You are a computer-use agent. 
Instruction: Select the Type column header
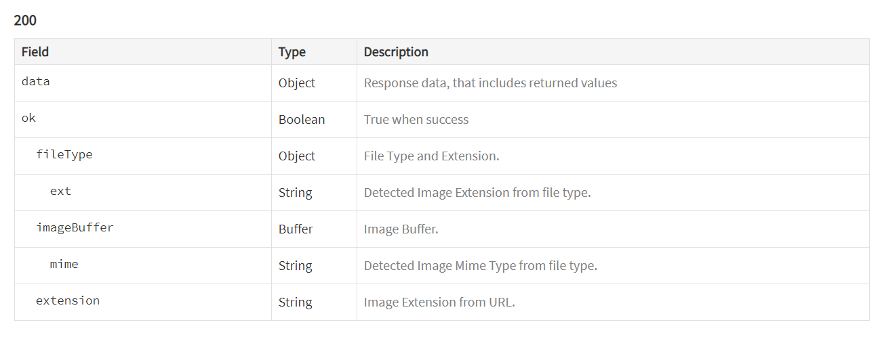pos(292,51)
